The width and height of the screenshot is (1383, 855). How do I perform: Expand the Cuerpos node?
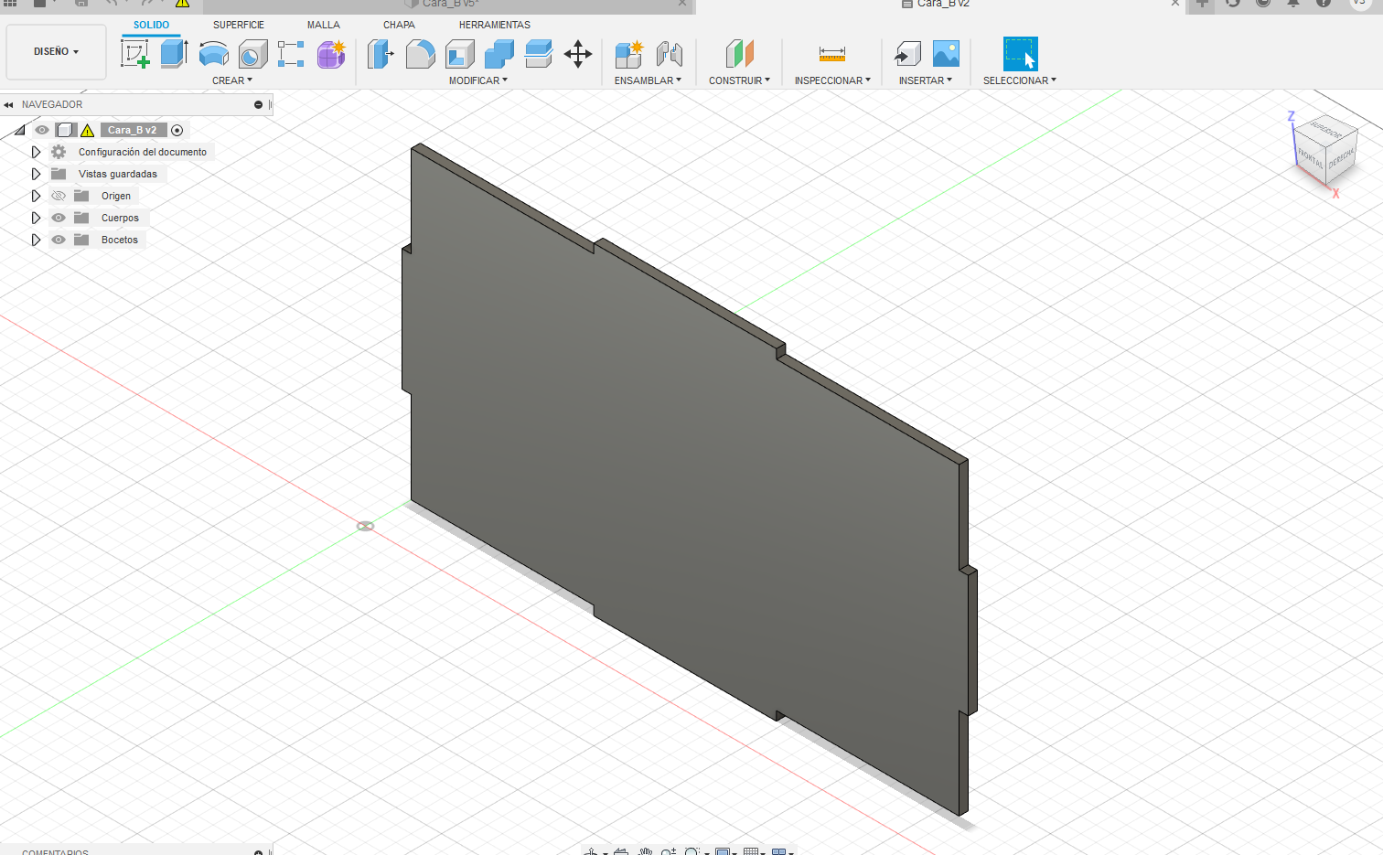36,218
